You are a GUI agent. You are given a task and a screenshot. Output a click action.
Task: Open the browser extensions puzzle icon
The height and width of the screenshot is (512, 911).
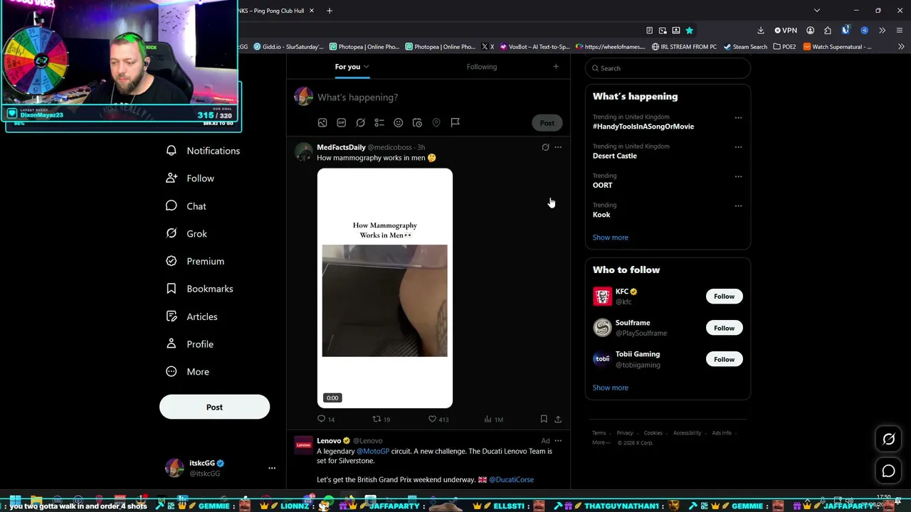[827, 31]
